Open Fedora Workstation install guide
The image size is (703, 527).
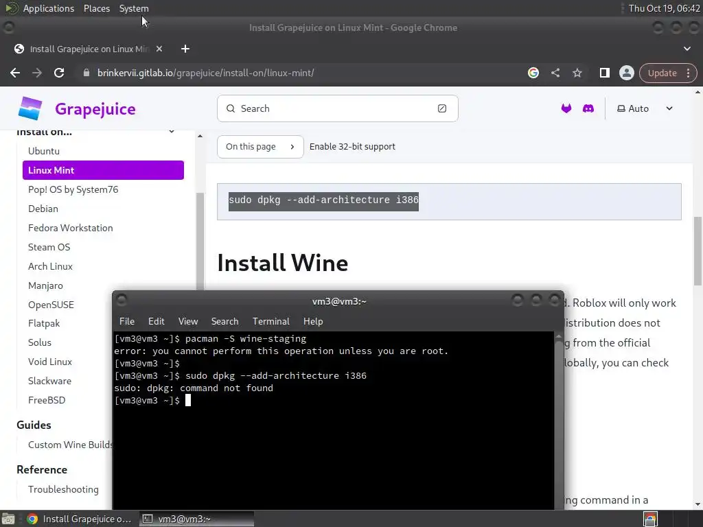pyautogui.click(x=71, y=228)
